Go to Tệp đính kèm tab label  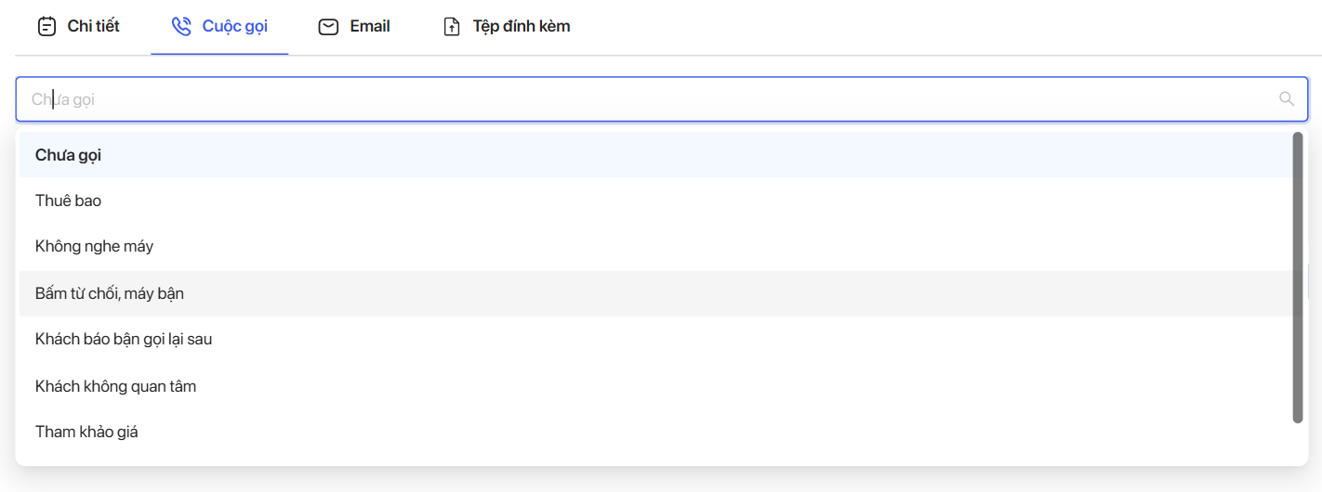[x=522, y=26]
